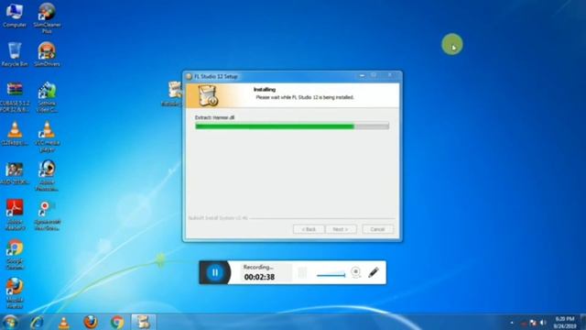Stop the recording with the square button
Viewport: 586px width, 330px height.
(302, 272)
